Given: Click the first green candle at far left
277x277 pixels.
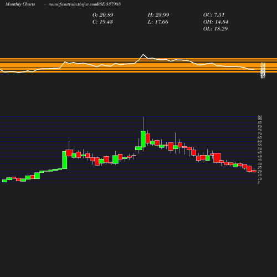Looking at the screenshot, I should [4, 181].
